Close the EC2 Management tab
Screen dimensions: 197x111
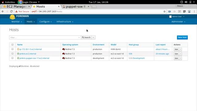coord(29,6)
